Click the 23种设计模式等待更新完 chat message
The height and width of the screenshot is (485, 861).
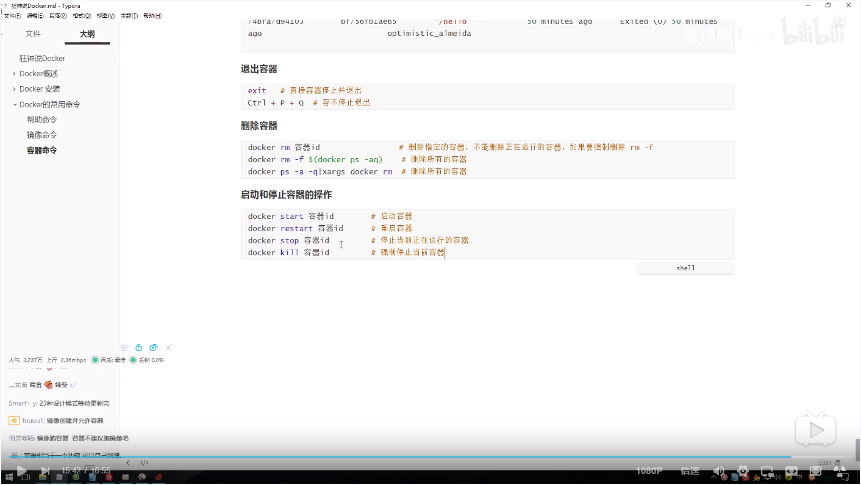coord(74,403)
